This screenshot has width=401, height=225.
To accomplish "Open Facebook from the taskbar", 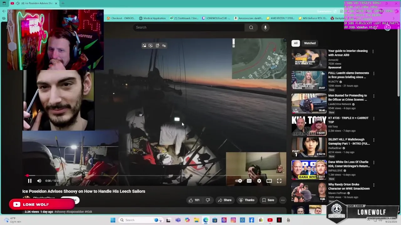I will click(x=252, y=220).
